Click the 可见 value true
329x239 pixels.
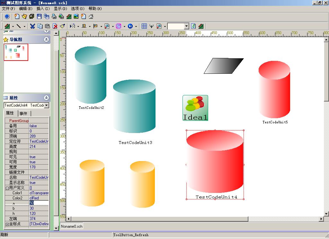coord(39,157)
